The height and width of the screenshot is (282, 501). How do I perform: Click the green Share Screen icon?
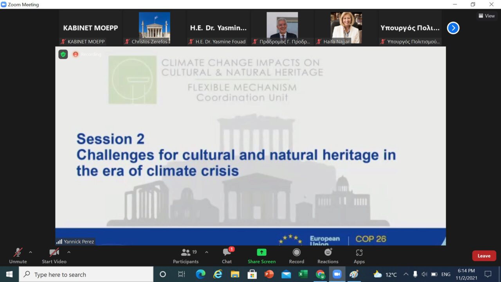(261, 253)
